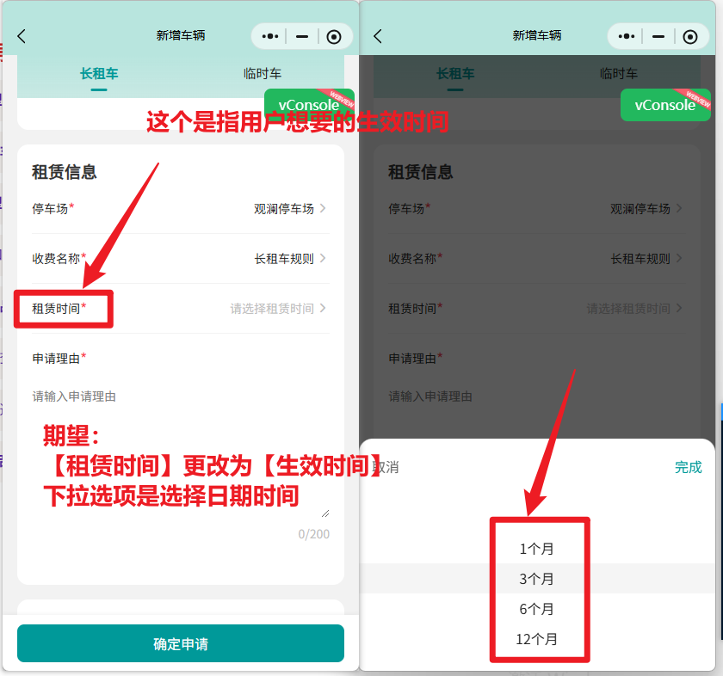Switch to 临时车 tab on left screen
This screenshot has height=676, width=723.
coord(262,74)
